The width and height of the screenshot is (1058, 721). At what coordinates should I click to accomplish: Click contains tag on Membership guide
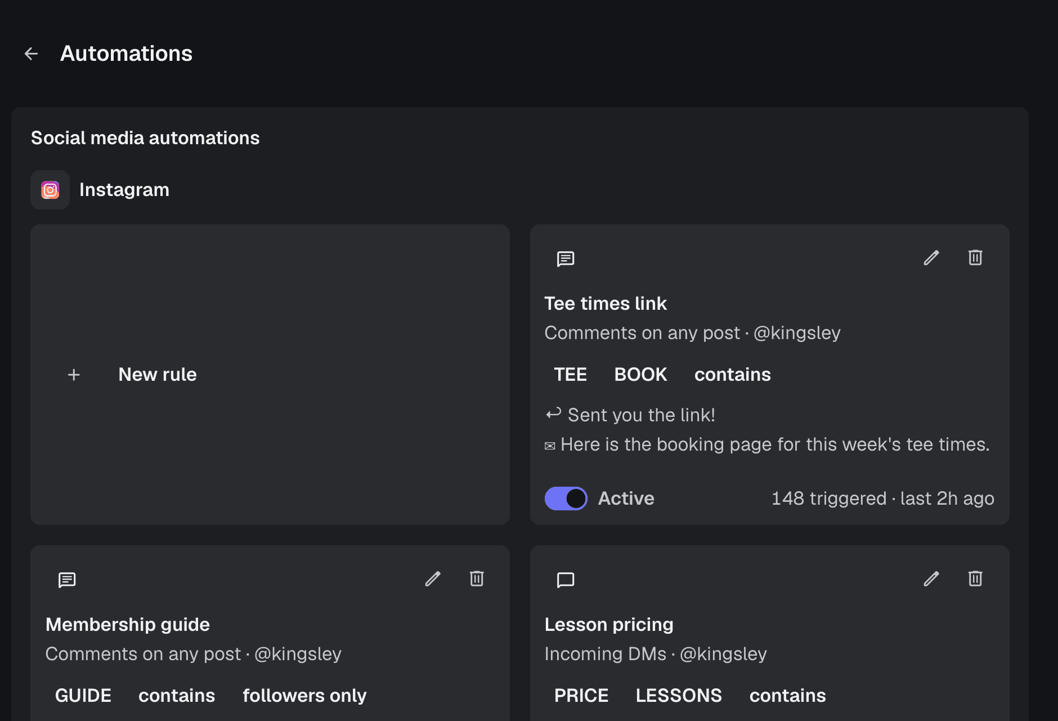point(177,696)
